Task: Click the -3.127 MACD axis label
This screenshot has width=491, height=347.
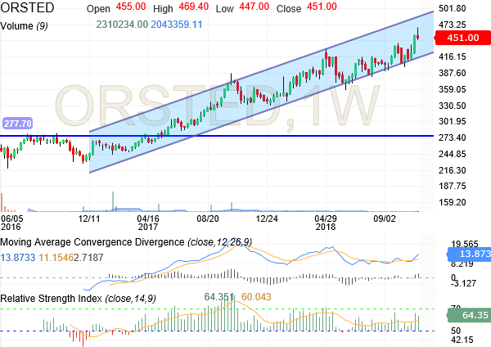Action: coord(463,283)
